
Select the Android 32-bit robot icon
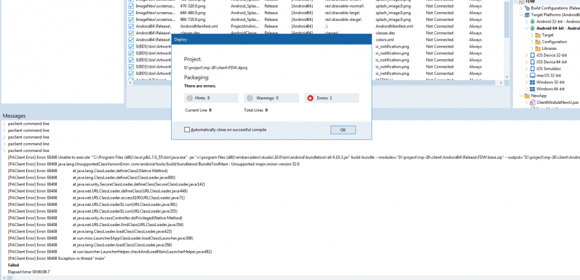(532, 21)
